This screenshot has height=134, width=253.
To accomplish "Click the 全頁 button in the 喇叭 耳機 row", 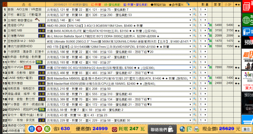I will (41, 120).
